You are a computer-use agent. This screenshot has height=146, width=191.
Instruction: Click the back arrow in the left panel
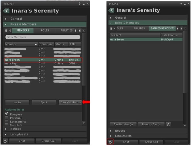[x=6, y=11]
